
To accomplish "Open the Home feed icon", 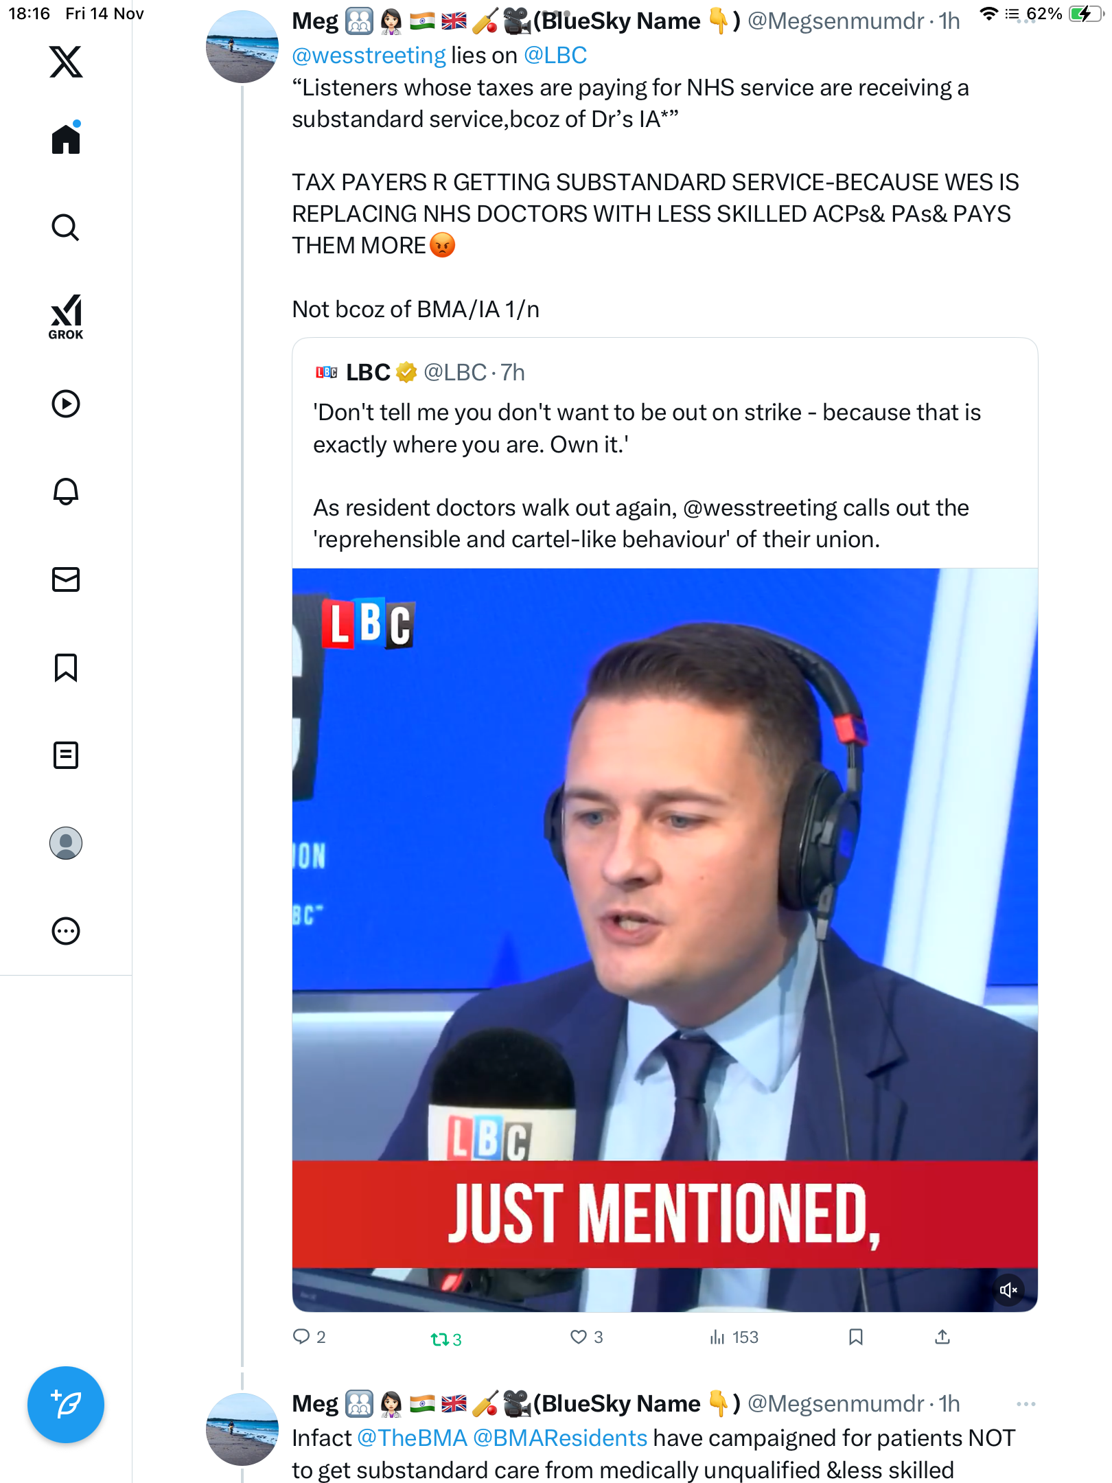I will 66,139.
